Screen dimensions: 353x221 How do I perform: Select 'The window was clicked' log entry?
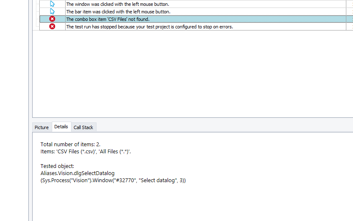pyautogui.click(x=117, y=4)
